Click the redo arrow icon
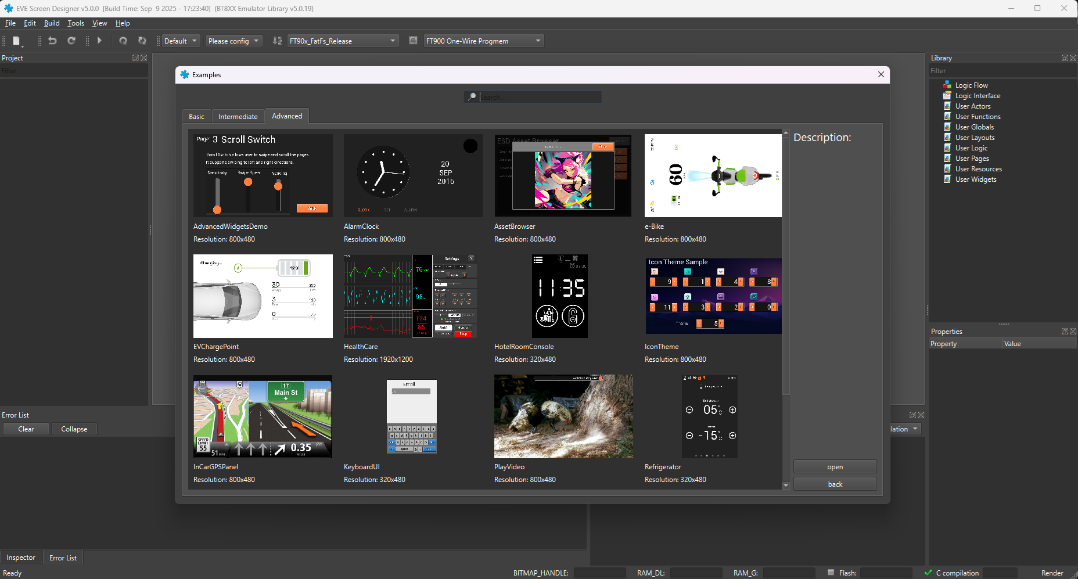 click(71, 41)
